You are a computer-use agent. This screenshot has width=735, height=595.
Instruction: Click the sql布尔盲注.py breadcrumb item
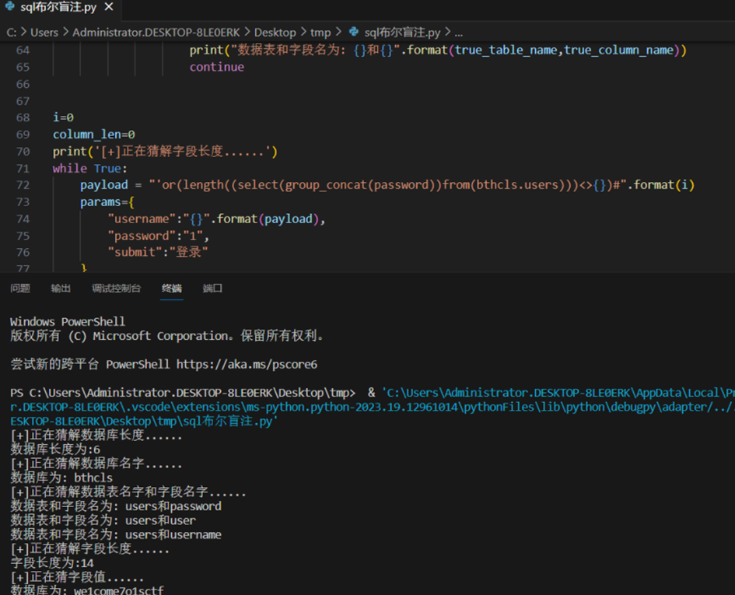pos(402,33)
